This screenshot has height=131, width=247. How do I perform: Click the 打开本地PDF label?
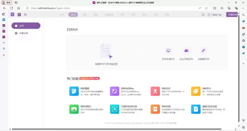click(168, 59)
